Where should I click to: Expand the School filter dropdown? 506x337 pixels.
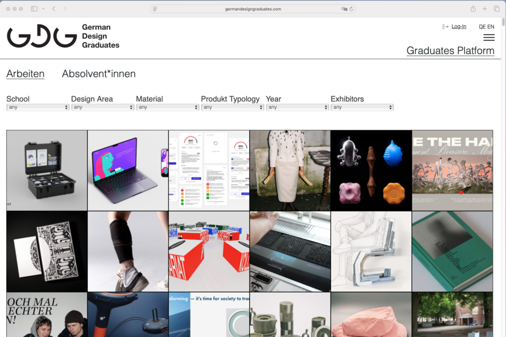tap(38, 107)
